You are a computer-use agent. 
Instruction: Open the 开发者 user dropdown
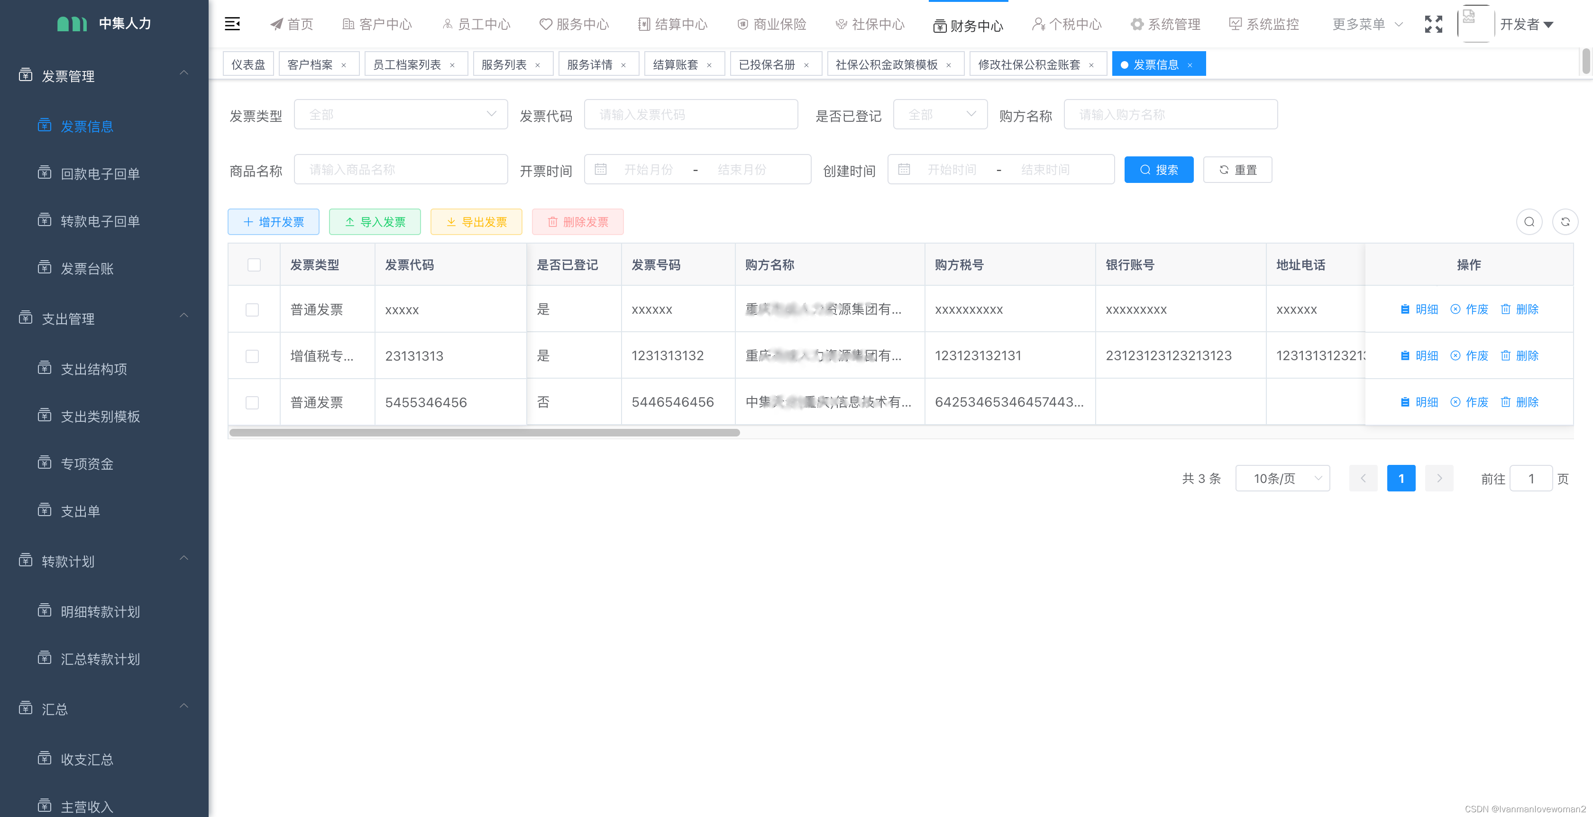(x=1526, y=24)
